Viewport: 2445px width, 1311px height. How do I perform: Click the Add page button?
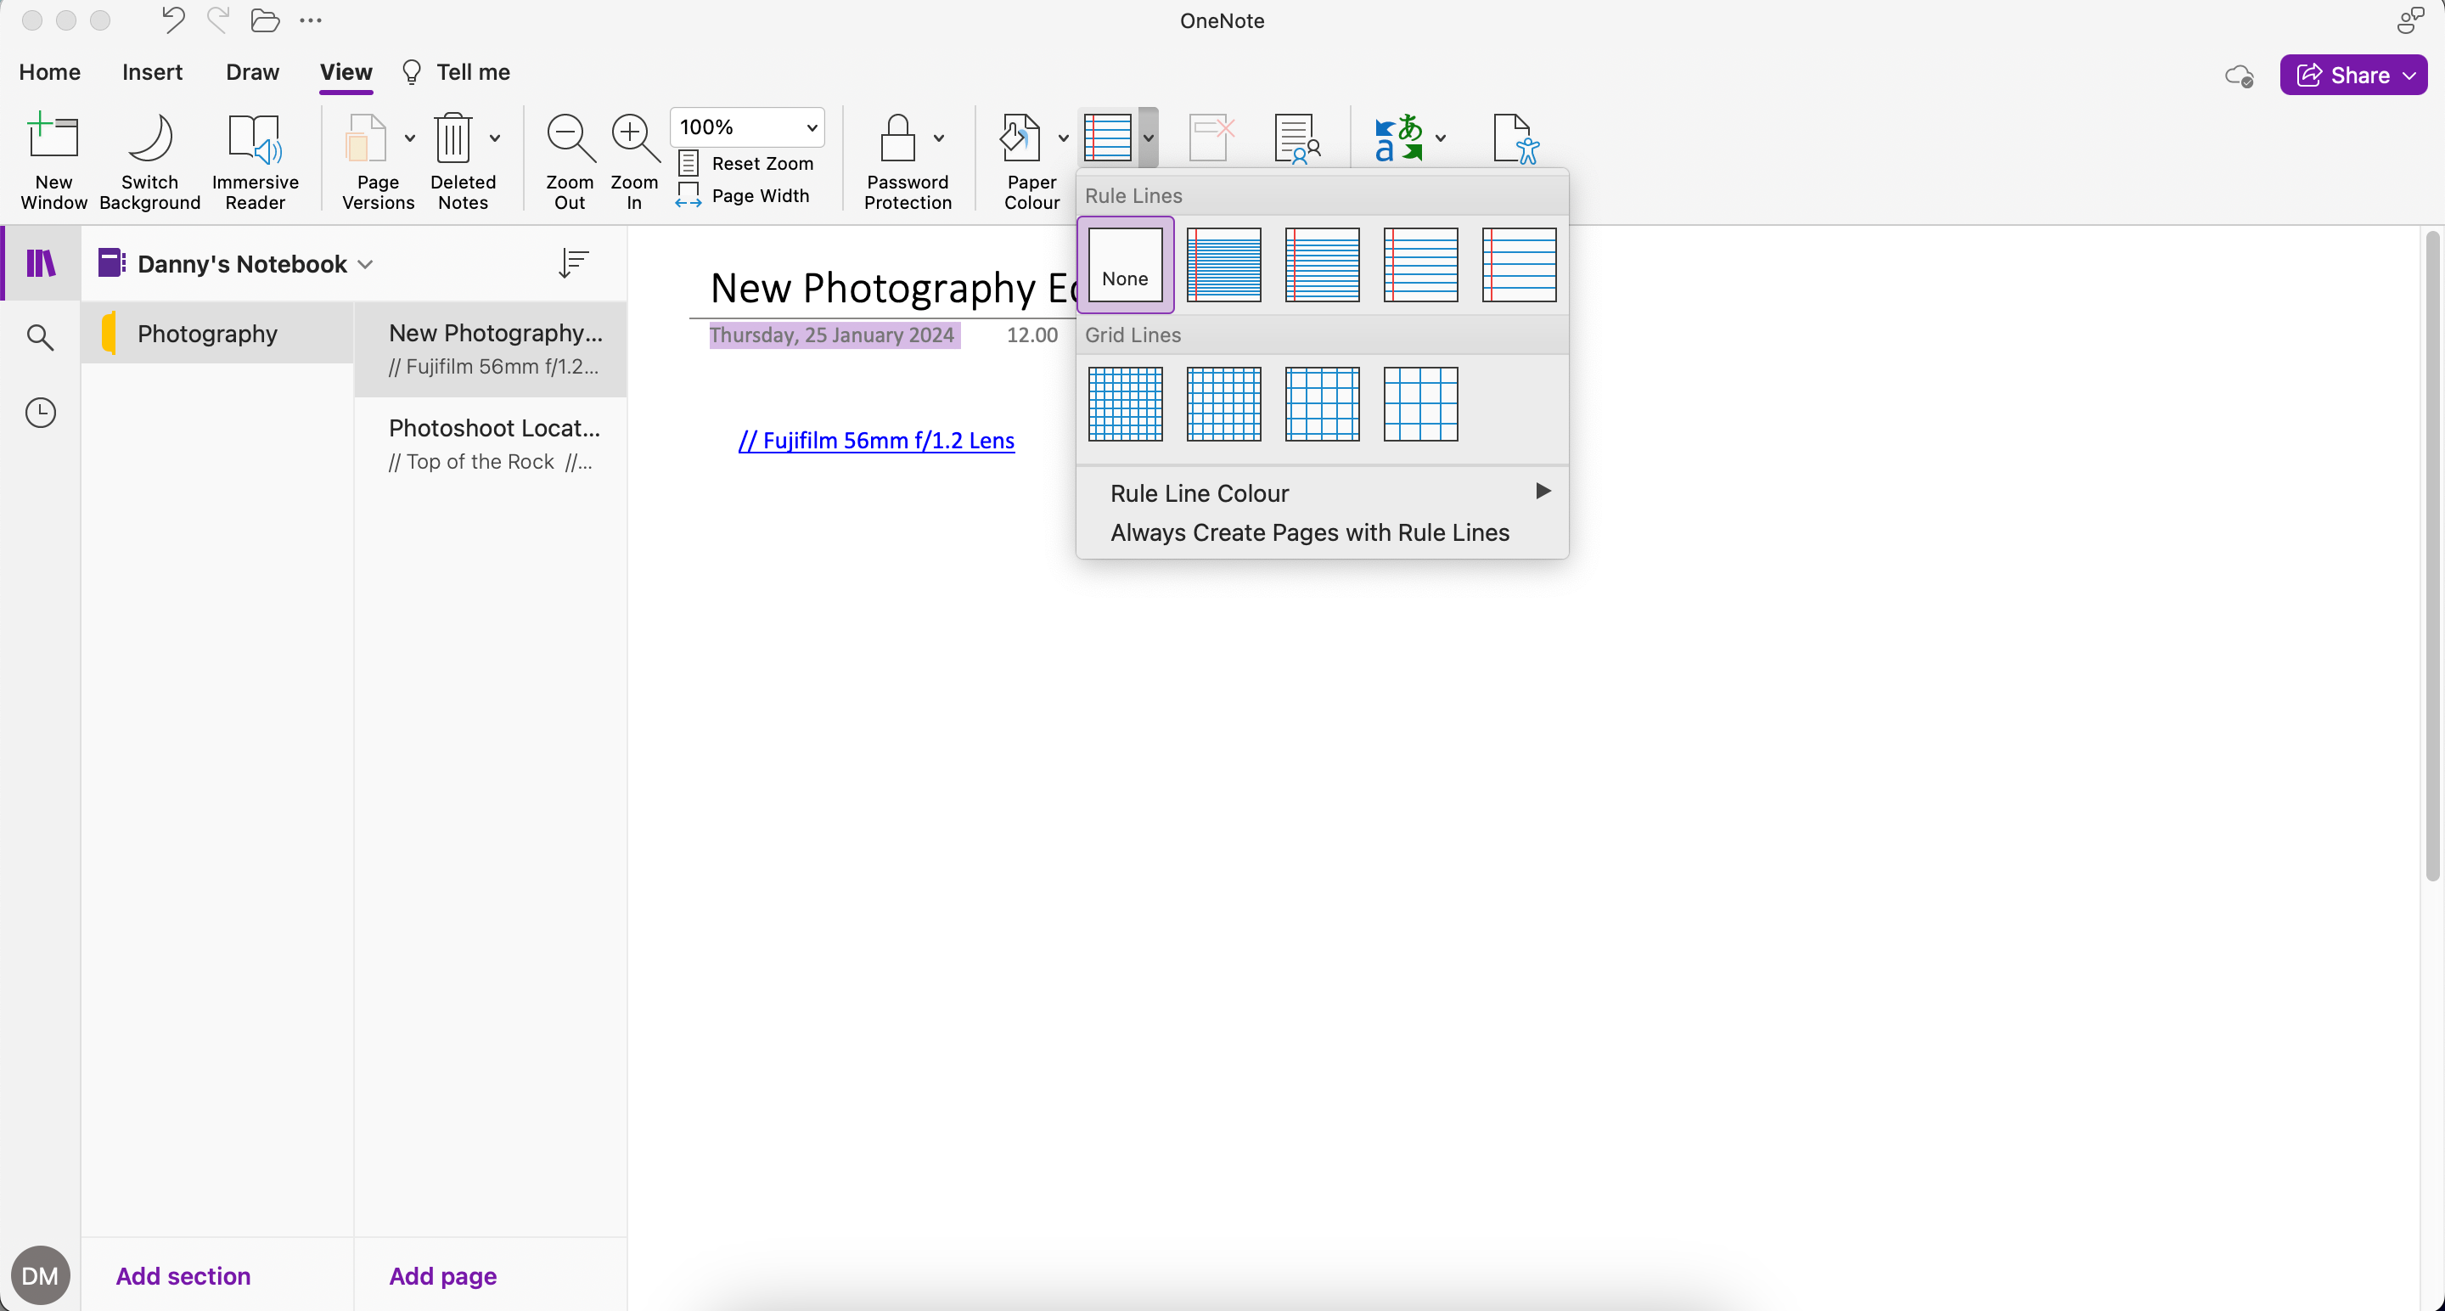(x=441, y=1276)
